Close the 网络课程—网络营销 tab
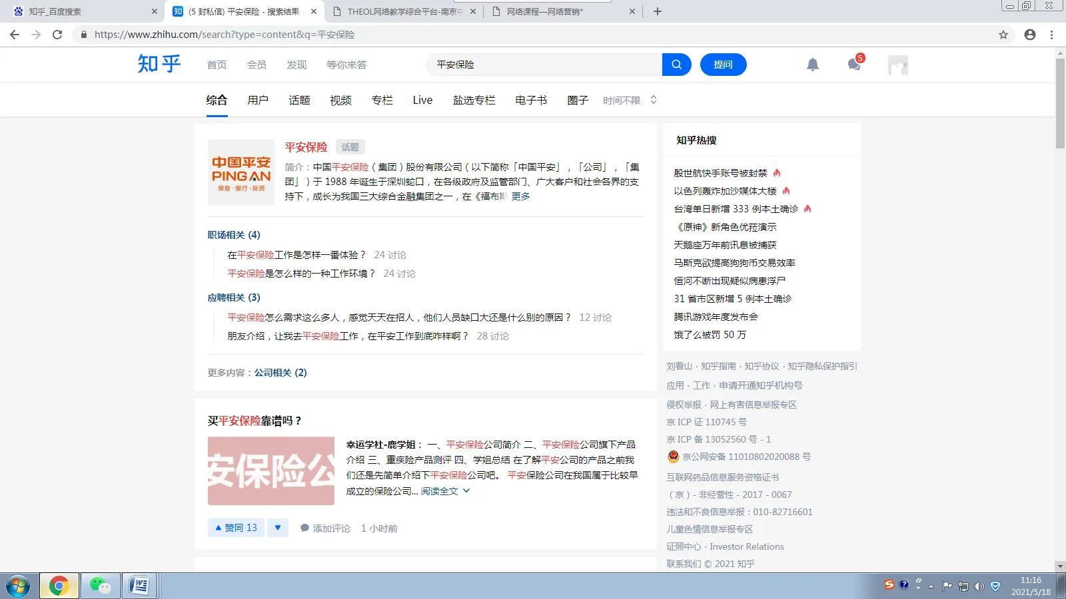This screenshot has width=1066, height=599. 632,11
